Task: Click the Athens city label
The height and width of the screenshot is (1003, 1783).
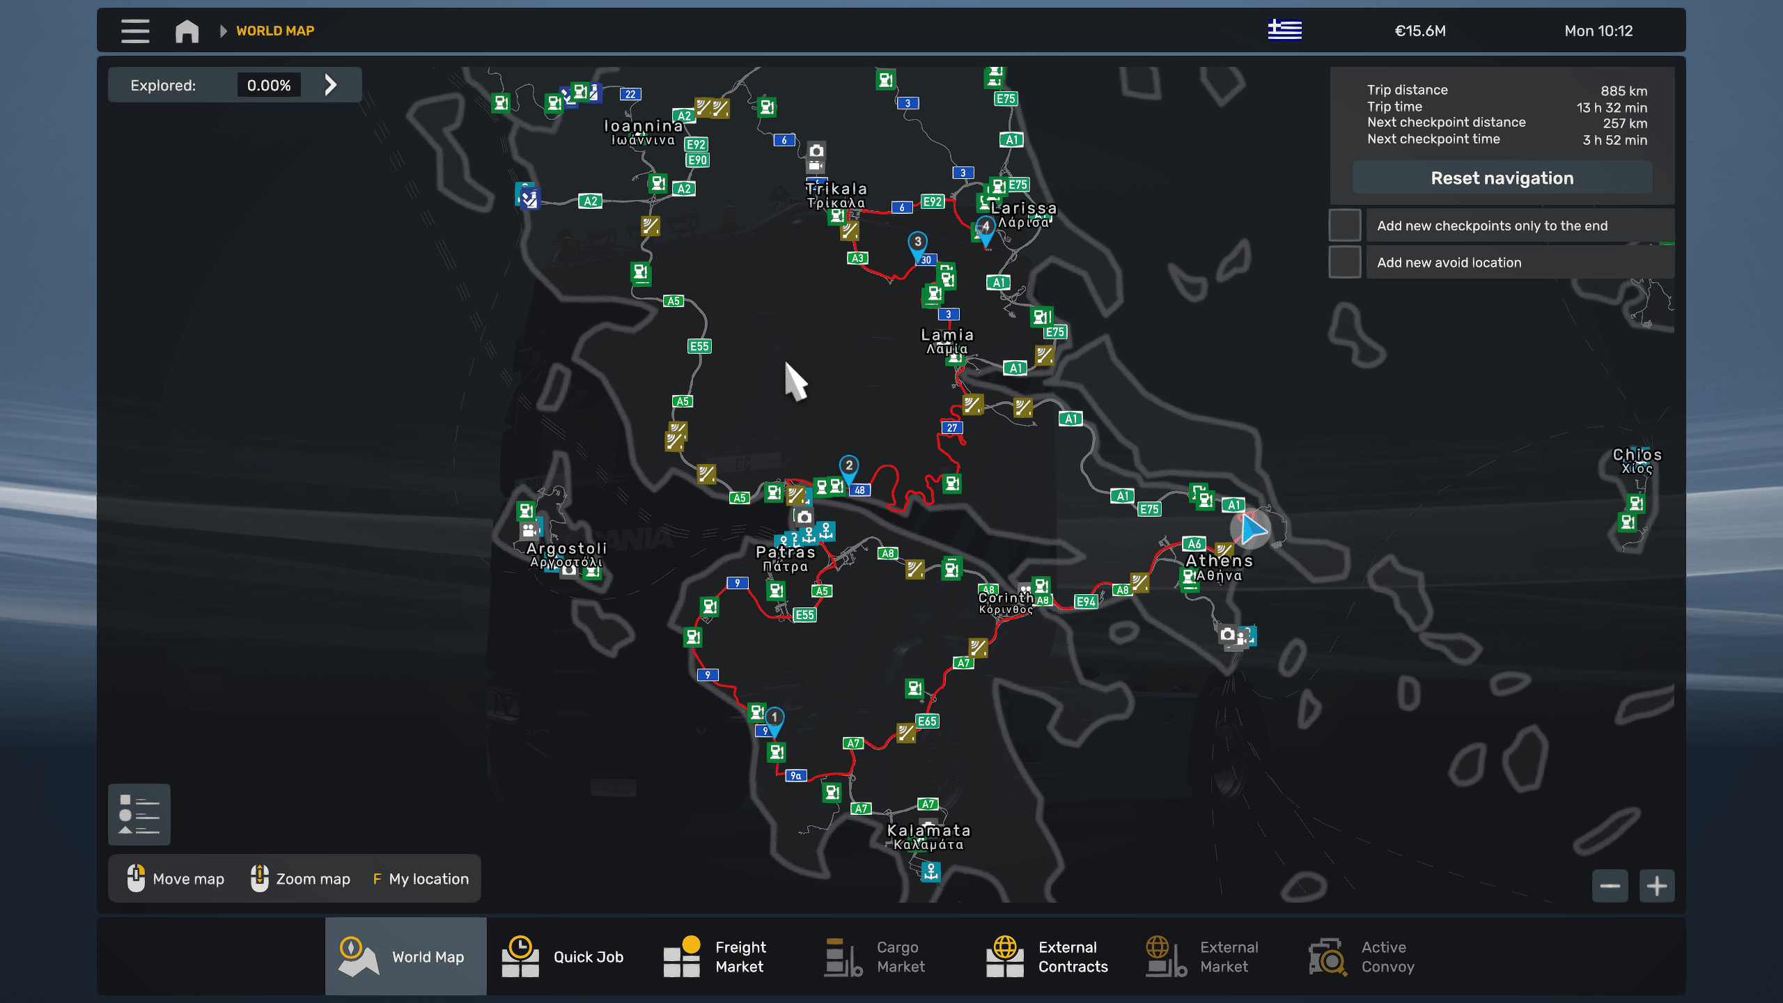Action: pyautogui.click(x=1219, y=561)
